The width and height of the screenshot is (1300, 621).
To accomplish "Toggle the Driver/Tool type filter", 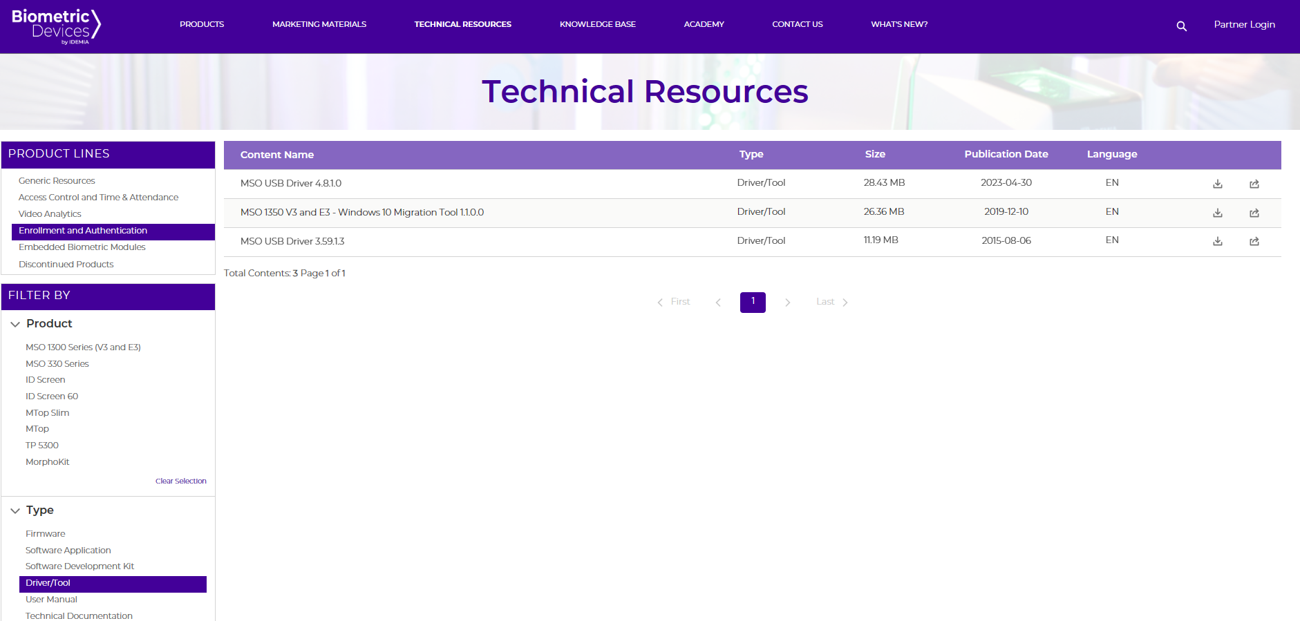I will coord(113,584).
